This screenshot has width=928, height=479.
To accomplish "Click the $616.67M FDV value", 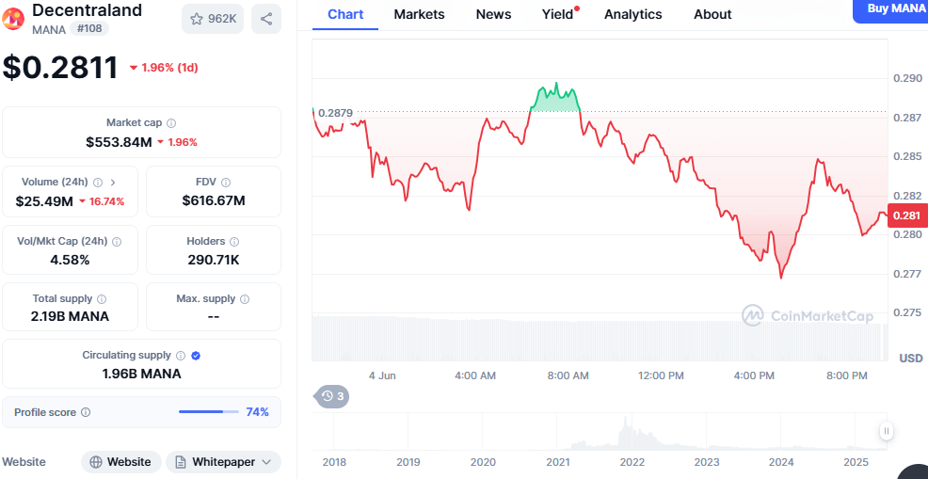I will click(214, 200).
